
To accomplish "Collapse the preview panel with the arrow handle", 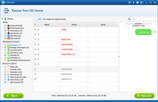I will tap(119, 57).
